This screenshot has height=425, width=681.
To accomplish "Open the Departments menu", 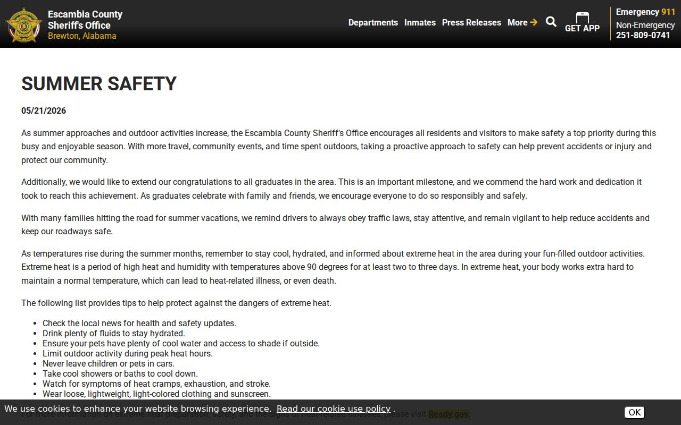I will (x=373, y=22).
